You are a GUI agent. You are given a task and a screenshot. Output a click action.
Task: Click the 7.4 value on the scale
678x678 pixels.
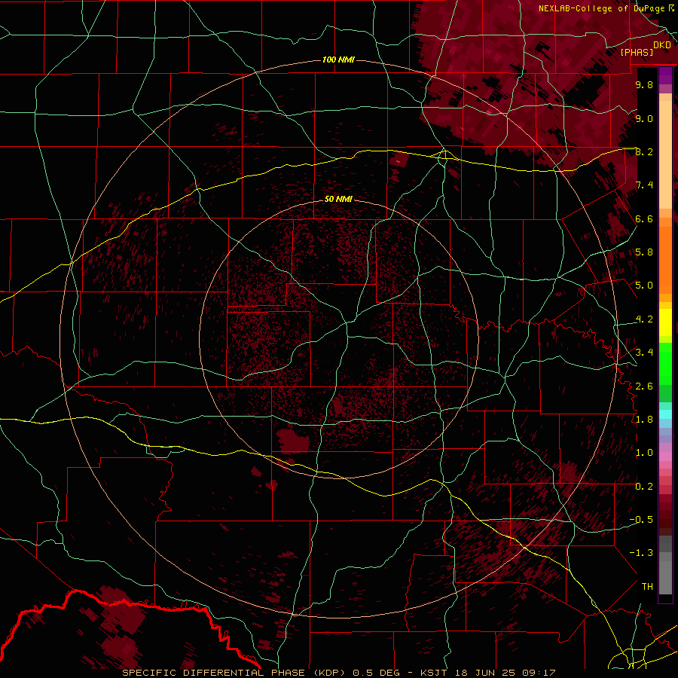(x=644, y=185)
